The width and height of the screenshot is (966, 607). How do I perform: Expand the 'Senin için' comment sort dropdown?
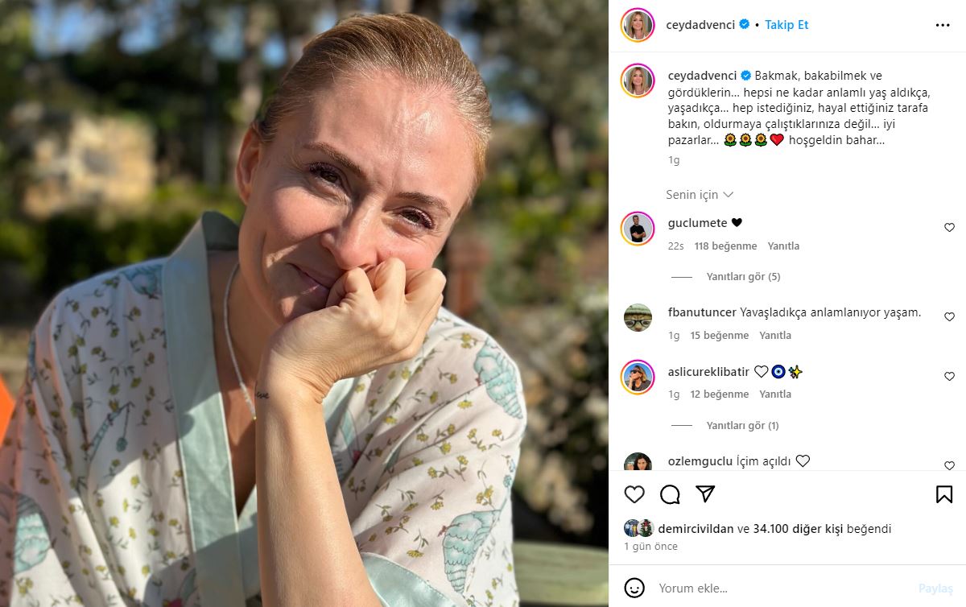700,195
